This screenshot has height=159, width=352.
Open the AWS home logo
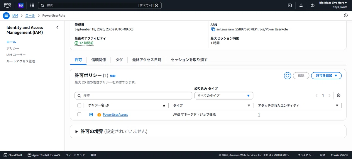(8, 5)
